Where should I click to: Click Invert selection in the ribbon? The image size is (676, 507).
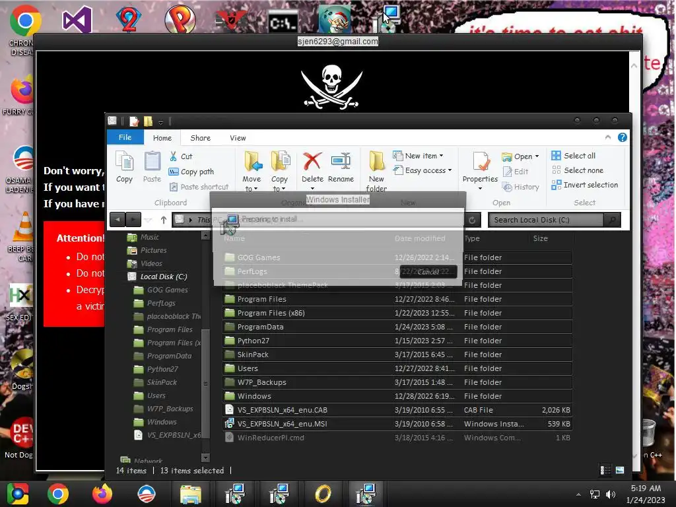585,185
